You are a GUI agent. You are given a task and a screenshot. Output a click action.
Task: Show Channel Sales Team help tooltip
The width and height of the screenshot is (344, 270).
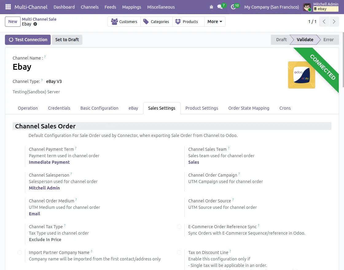229,148
